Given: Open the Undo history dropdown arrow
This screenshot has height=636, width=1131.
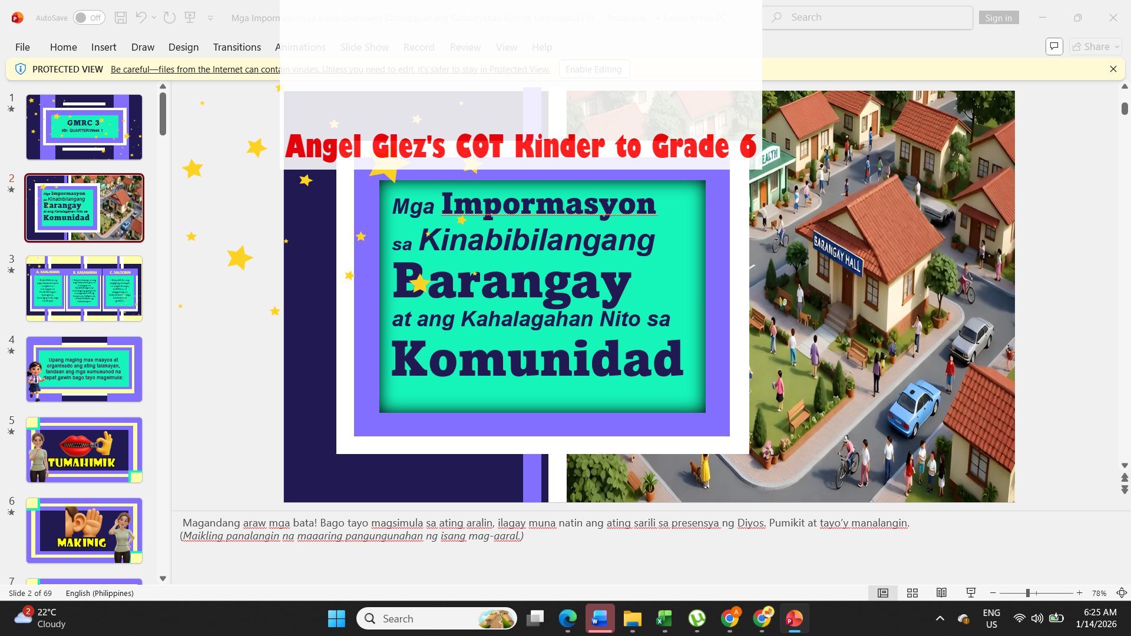Looking at the screenshot, I should pos(154,18).
